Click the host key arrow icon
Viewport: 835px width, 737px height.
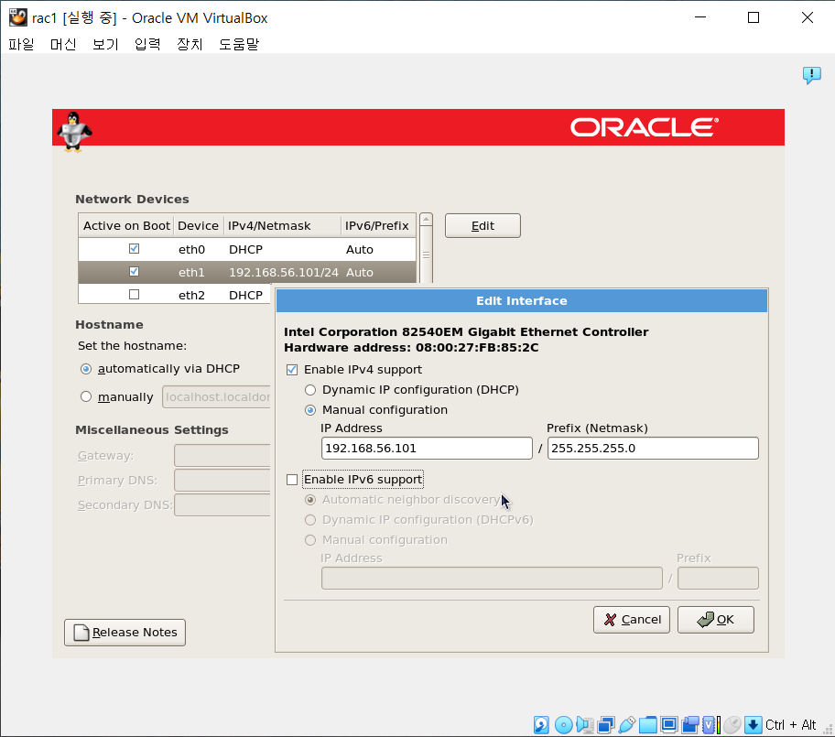coord(753,725)
